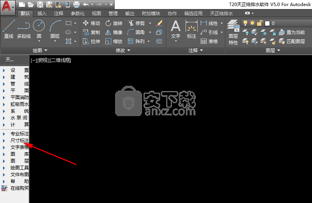Activate the Rotate (旋转) command
Viewport: 312px width, 203px height.
point(114,23)
